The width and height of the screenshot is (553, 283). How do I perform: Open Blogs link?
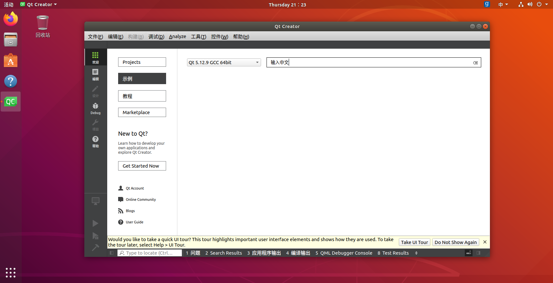pyautogui.click(x=127, y=211)
